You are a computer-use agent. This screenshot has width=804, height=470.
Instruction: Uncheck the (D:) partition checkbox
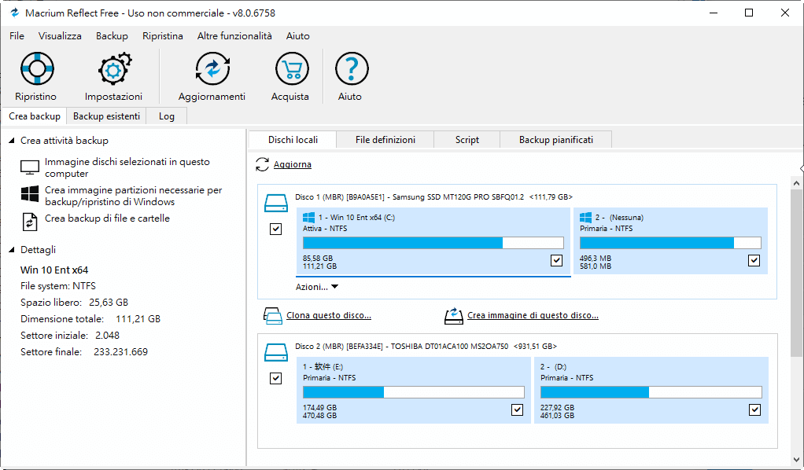[754, 409]
